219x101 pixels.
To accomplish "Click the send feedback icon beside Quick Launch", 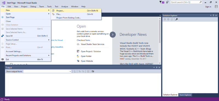I will tap(168, 2).
